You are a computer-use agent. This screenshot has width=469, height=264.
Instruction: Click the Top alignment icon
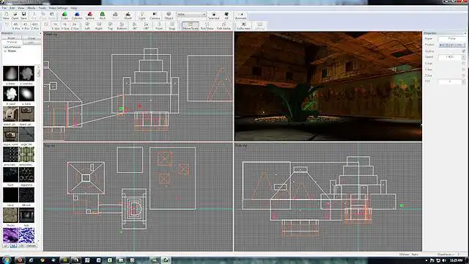point(110,26)
